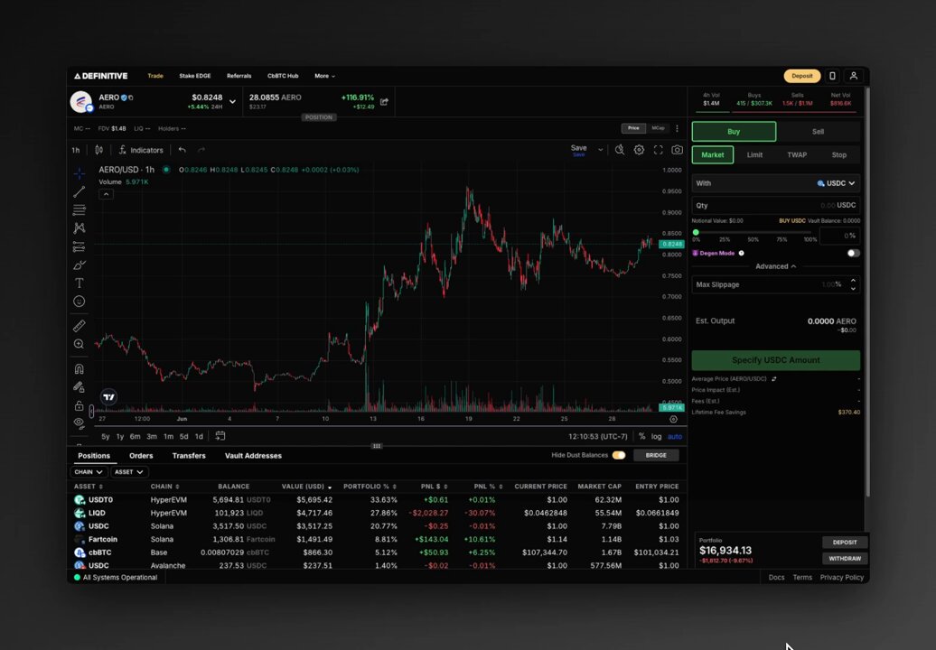Open the TradingView logo link
936x650 pixels.
[108, 396]
